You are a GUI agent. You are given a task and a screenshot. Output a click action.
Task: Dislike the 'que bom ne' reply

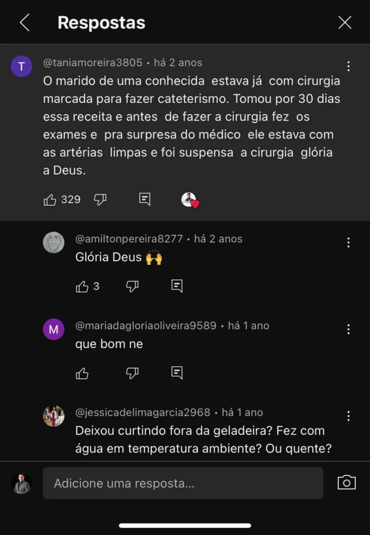(x=133, y=373)
